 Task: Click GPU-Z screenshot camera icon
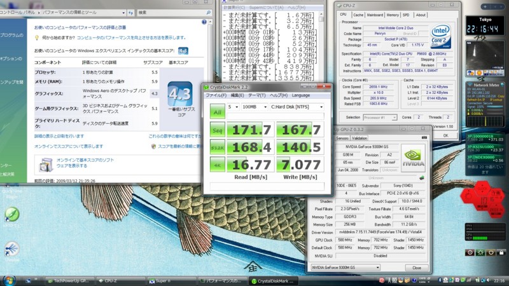424,137
